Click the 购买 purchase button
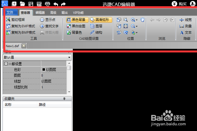 (x=179, y=4)
